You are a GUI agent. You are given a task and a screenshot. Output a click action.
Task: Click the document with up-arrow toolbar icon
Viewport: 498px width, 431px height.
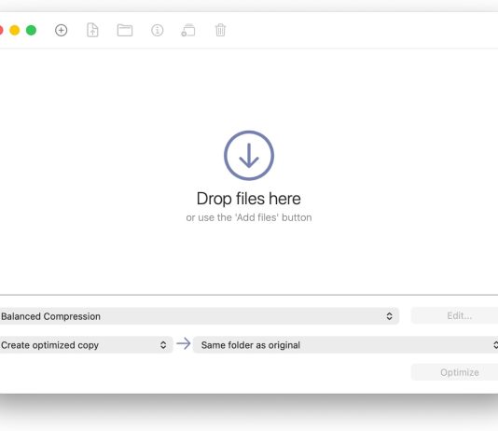point(92,30)
